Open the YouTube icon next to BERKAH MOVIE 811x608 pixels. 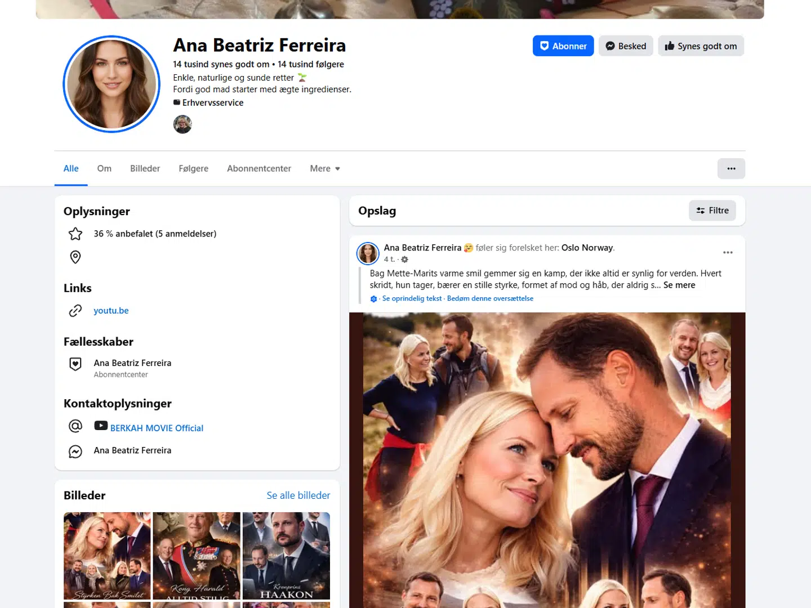point(101,426)
